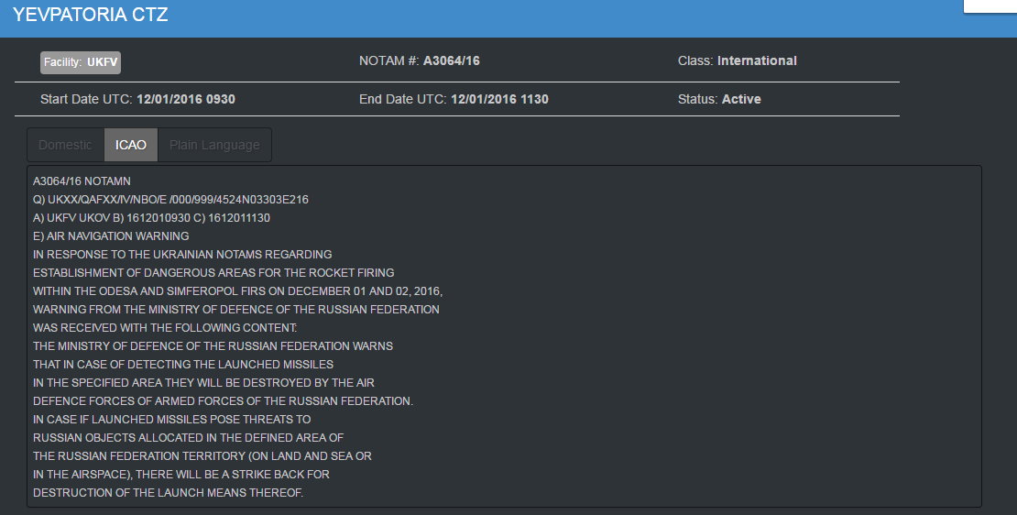Click the RUSSIAN OBJECTS ALLOCATED line

[x=188, y=438]
